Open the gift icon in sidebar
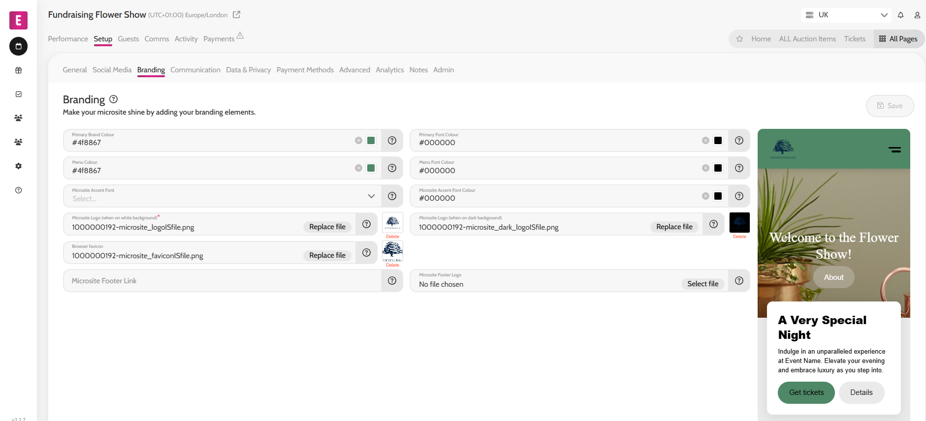Image resolution: width=926 pixels, height=421 pixels. (x=18, y=70)
